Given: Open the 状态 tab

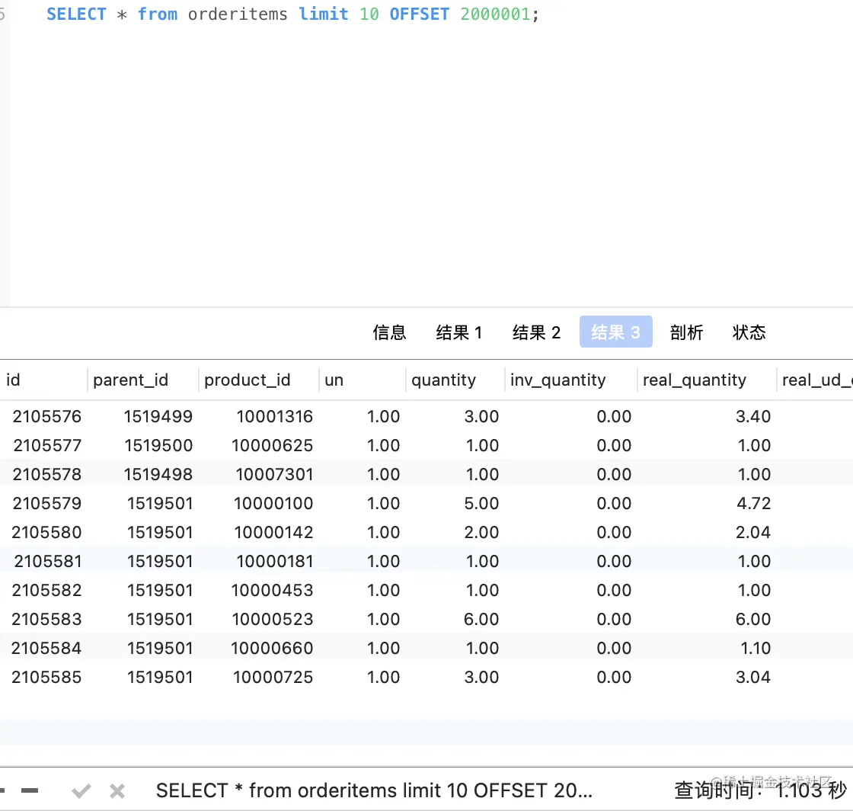Looking at the screenshot, I should (749, 332).
